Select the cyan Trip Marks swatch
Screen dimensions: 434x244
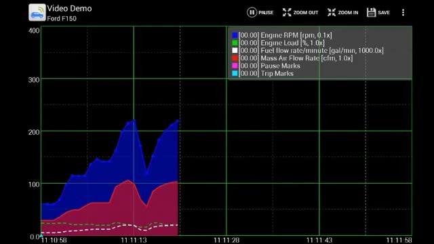(x=235, y=73)
